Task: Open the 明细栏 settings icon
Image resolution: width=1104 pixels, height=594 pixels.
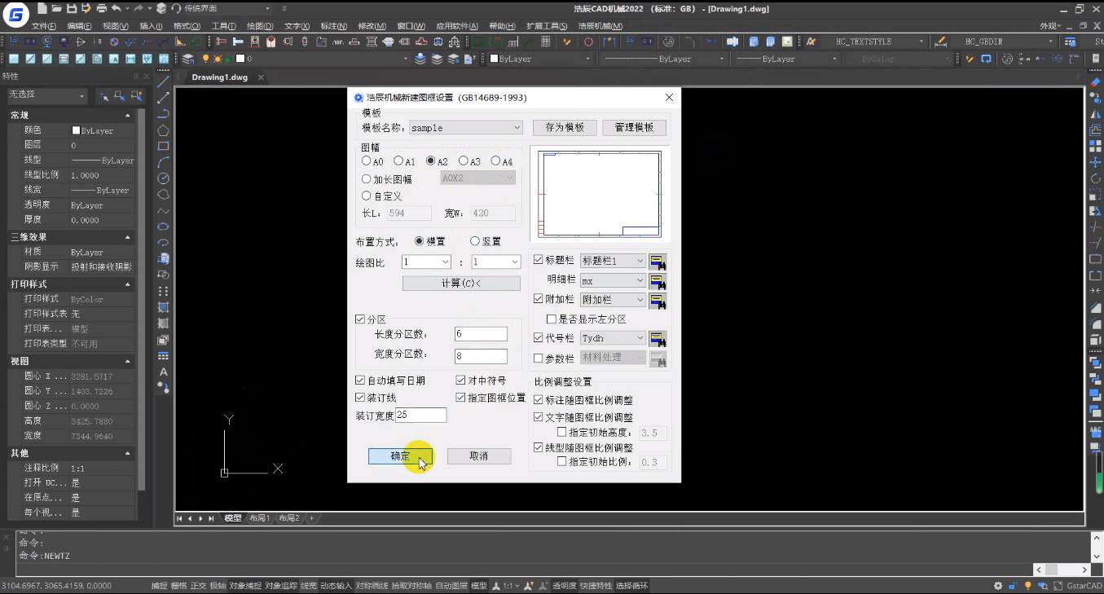Action: pyautogui.click(x=658, y=281)
